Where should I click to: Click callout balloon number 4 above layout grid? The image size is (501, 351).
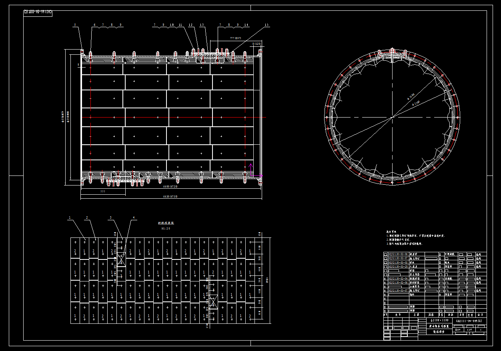pos(134,218)
